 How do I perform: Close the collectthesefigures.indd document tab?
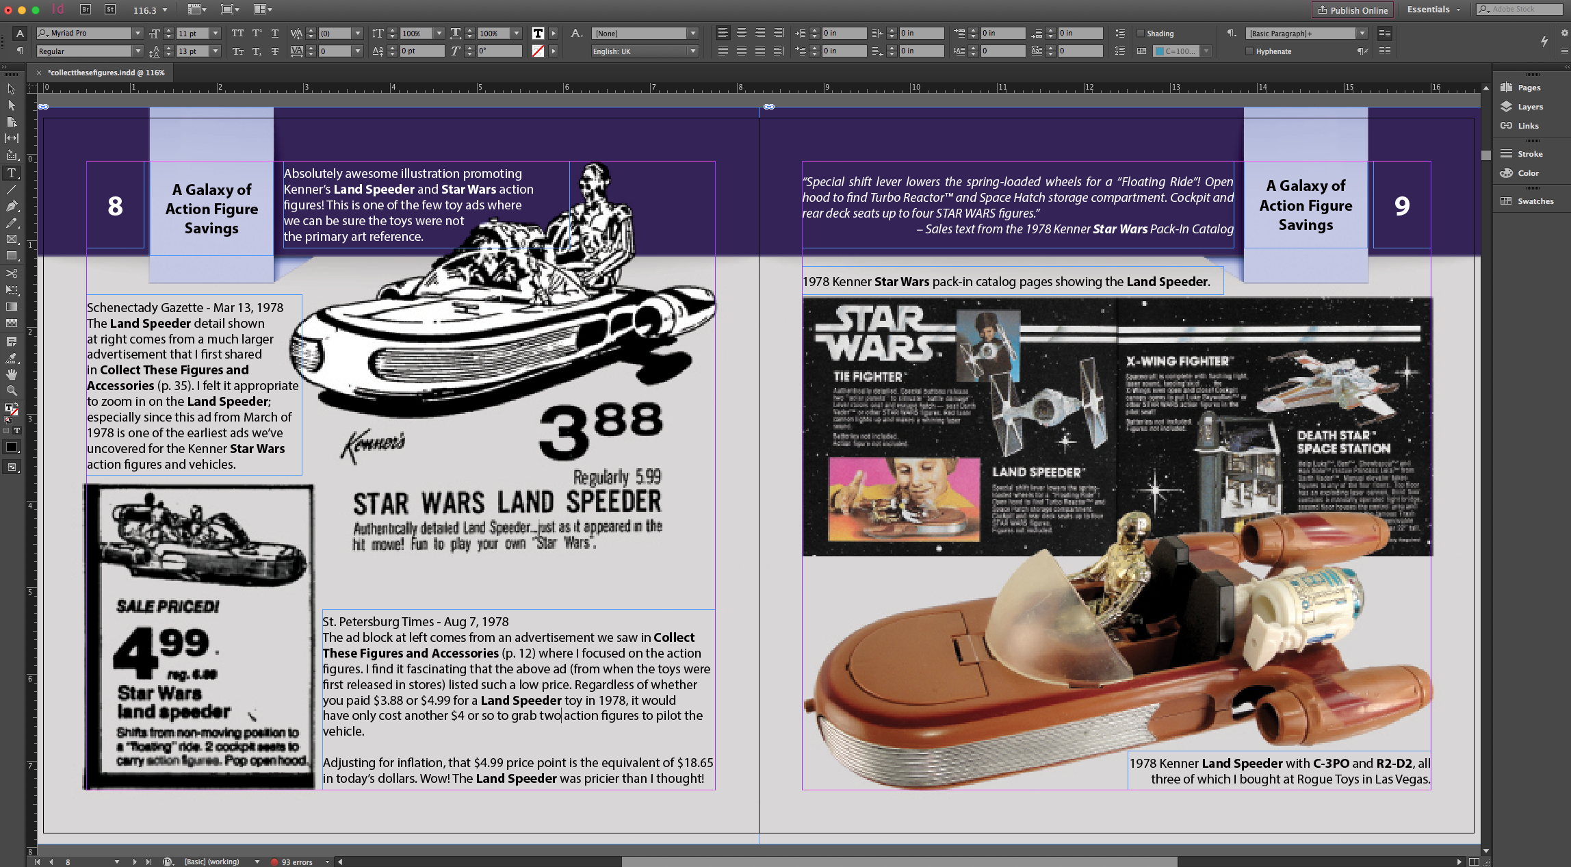[x=39, y=73]
